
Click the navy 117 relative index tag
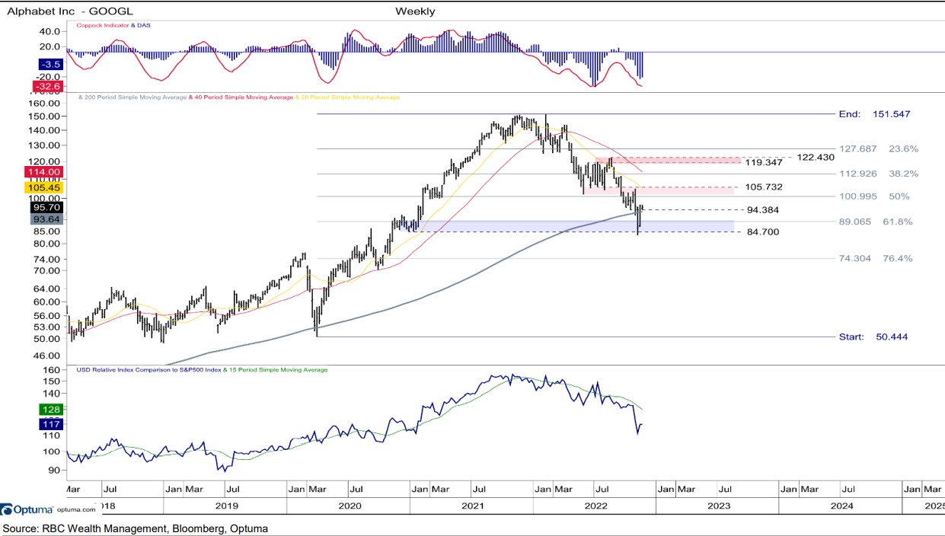tap(51, 423)
